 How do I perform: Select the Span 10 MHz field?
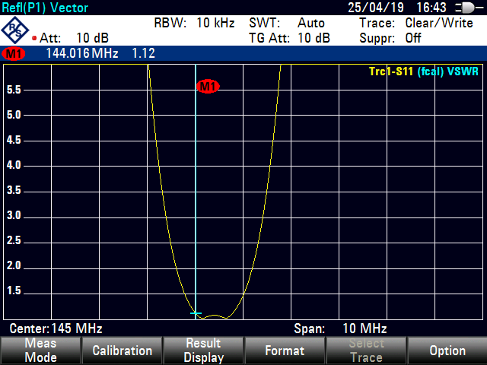[341, 329]
